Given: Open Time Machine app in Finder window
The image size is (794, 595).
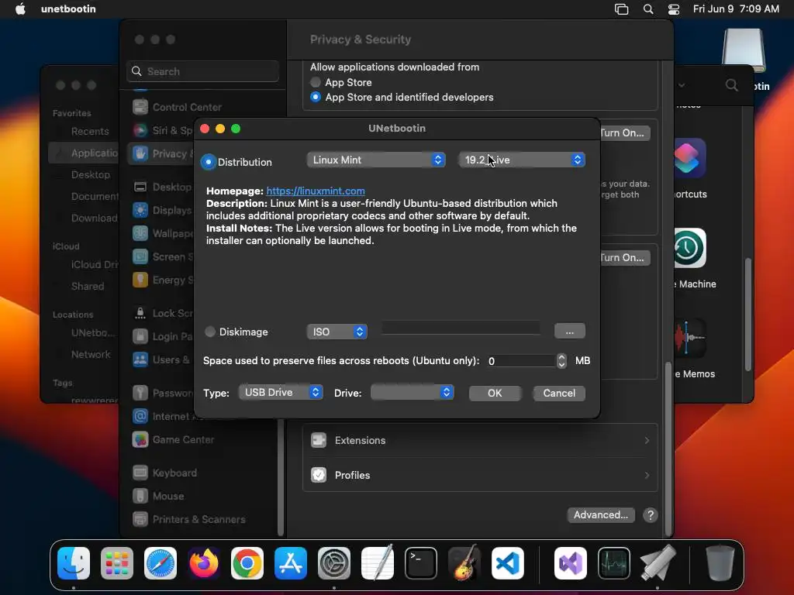Looking at the screenshot, I should (689, 248).
